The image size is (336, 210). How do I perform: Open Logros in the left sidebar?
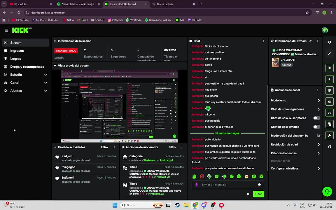(x=25, y=59)
